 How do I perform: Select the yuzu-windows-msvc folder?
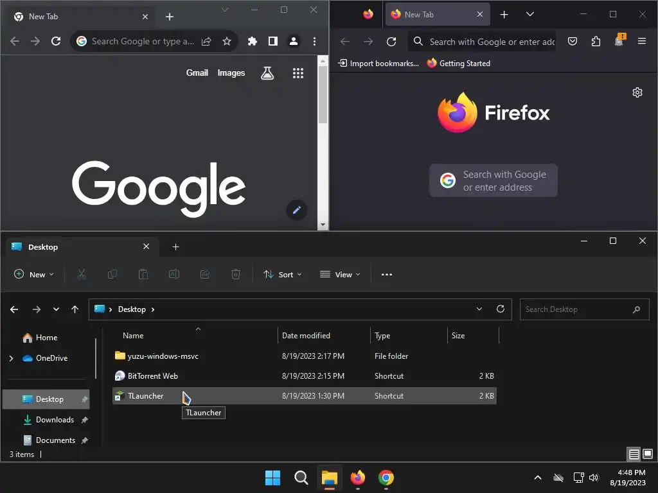click(304, 356)
